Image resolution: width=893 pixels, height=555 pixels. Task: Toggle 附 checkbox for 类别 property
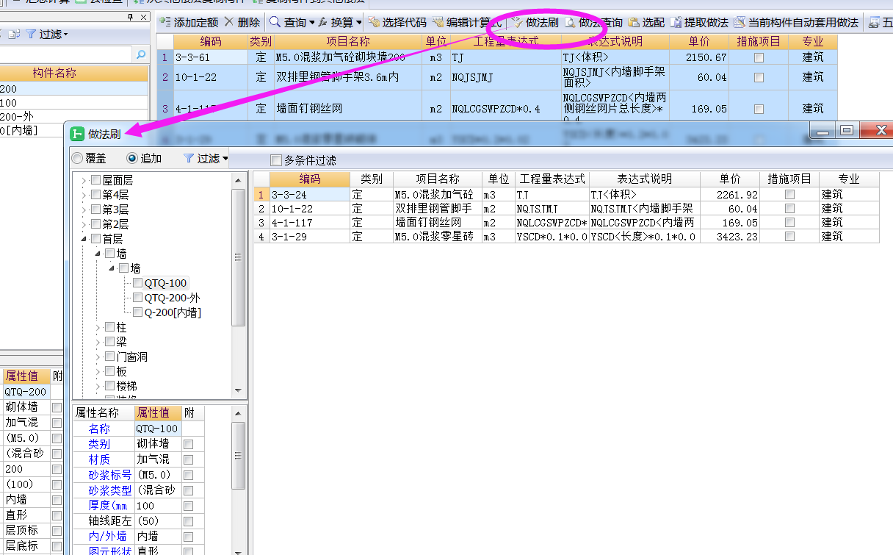[189, 444]
